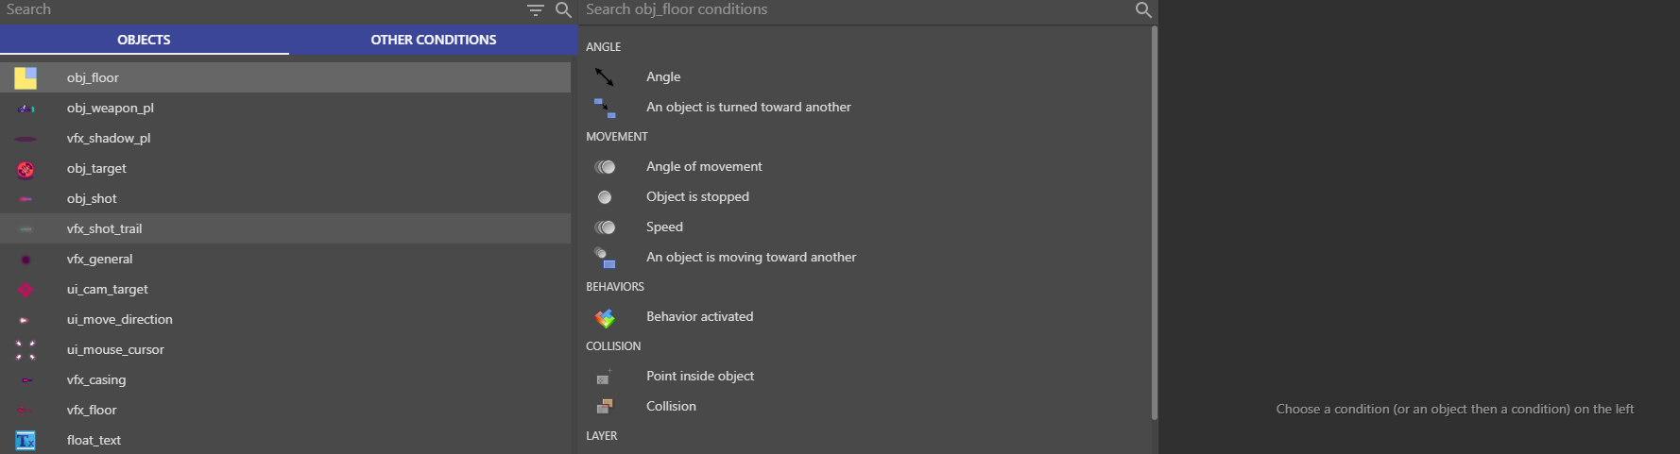The image size is (1680, 454).
Task: Open the Other Conditions tab
Action: [433, 40]
